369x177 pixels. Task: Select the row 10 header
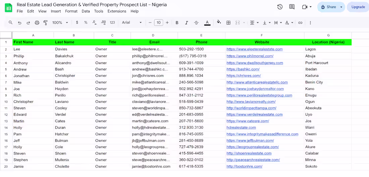coord(6,102)
